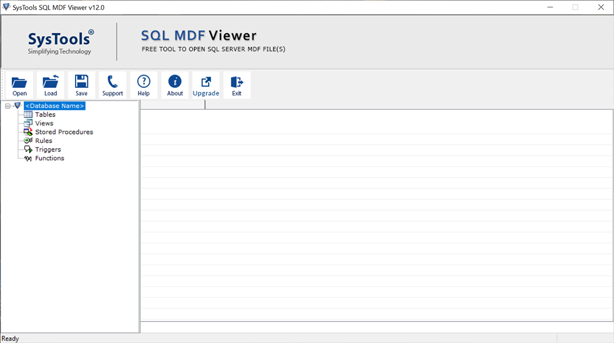Select the Views tree item

coord(44,123)
